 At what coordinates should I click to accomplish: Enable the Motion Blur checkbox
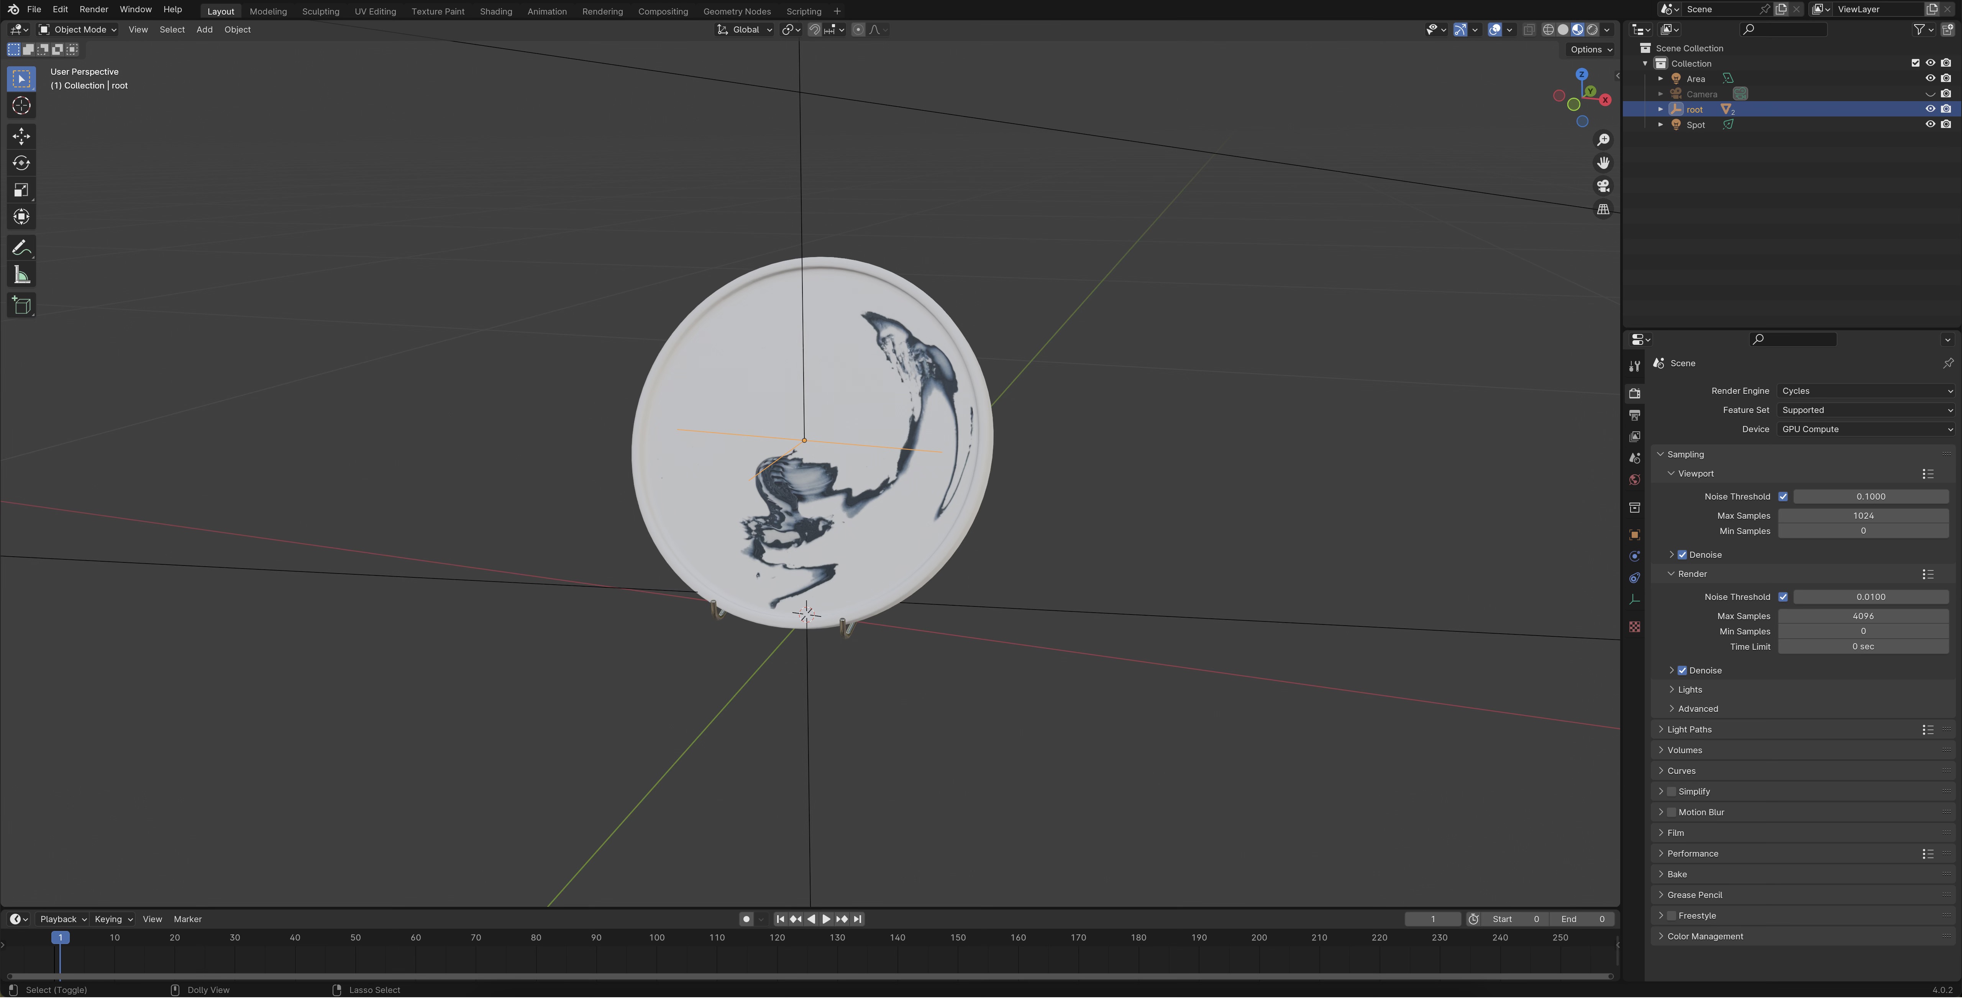pyautogui.click(x=1672, y=812)
